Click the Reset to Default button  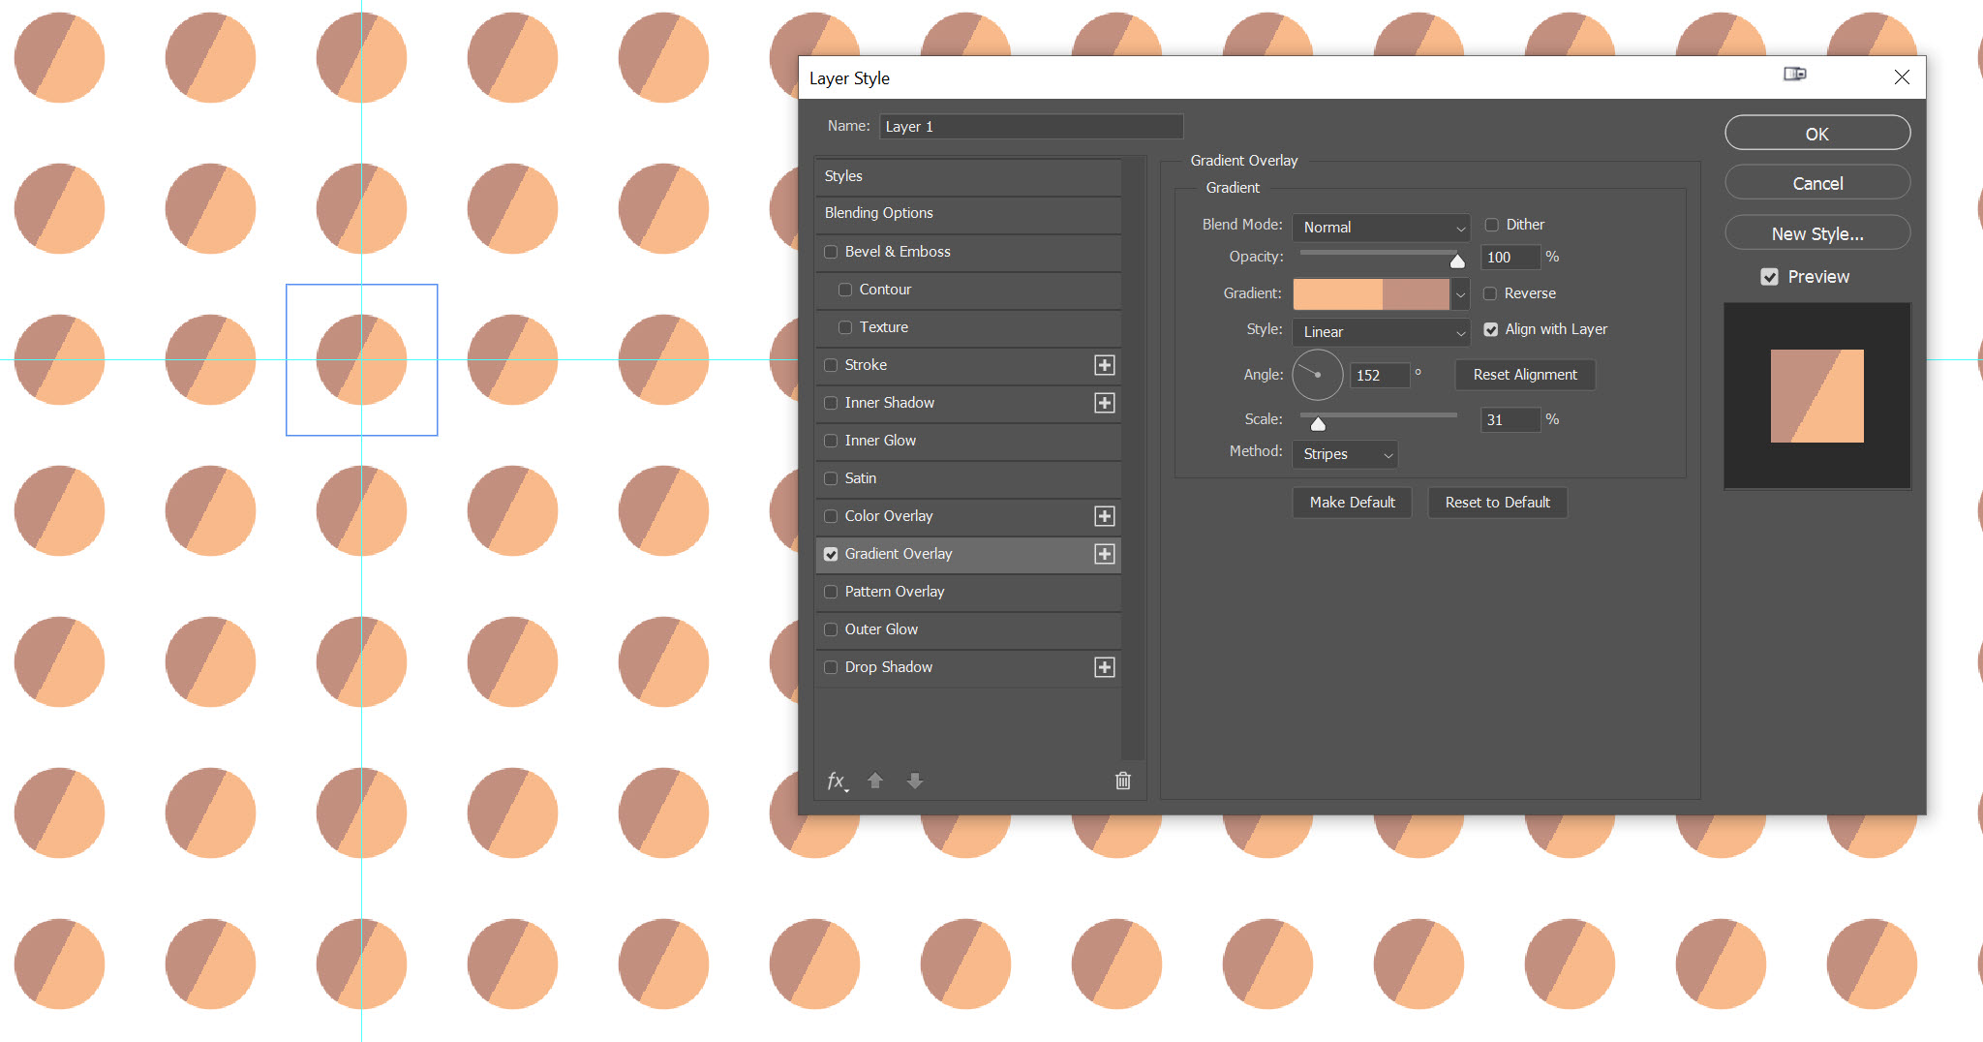(1497, 503)
